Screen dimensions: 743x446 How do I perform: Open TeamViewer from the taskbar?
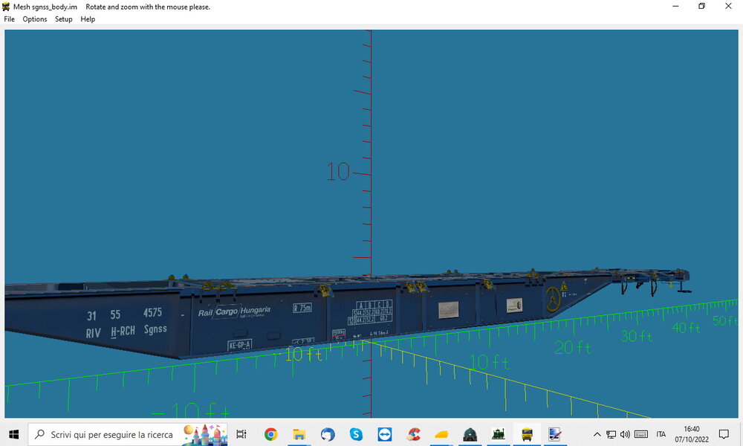point(384,434)
